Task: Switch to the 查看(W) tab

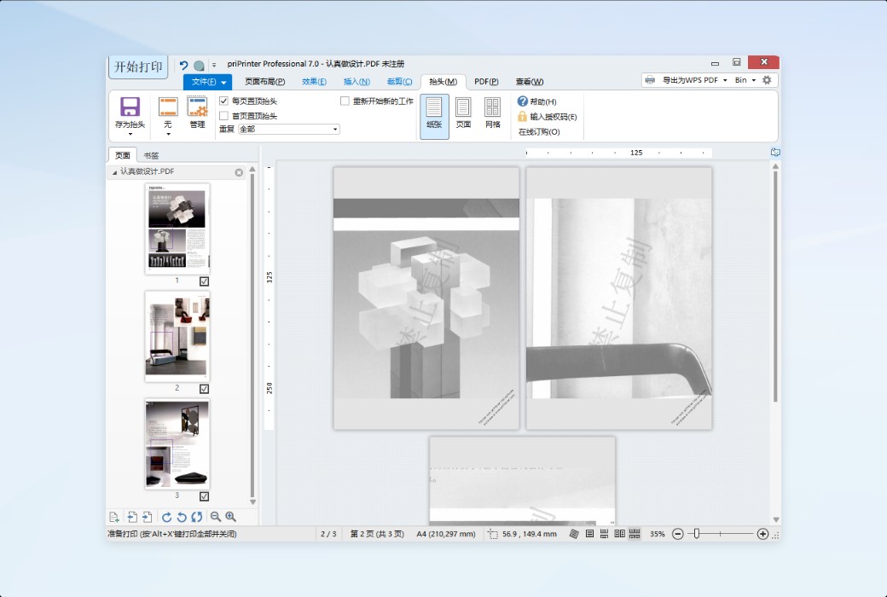Action: 530,82
